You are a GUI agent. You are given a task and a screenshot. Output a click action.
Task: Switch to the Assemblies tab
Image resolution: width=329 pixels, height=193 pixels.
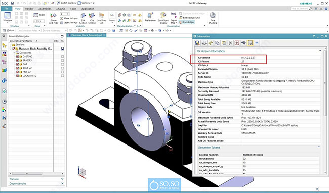tap(45, 9)
